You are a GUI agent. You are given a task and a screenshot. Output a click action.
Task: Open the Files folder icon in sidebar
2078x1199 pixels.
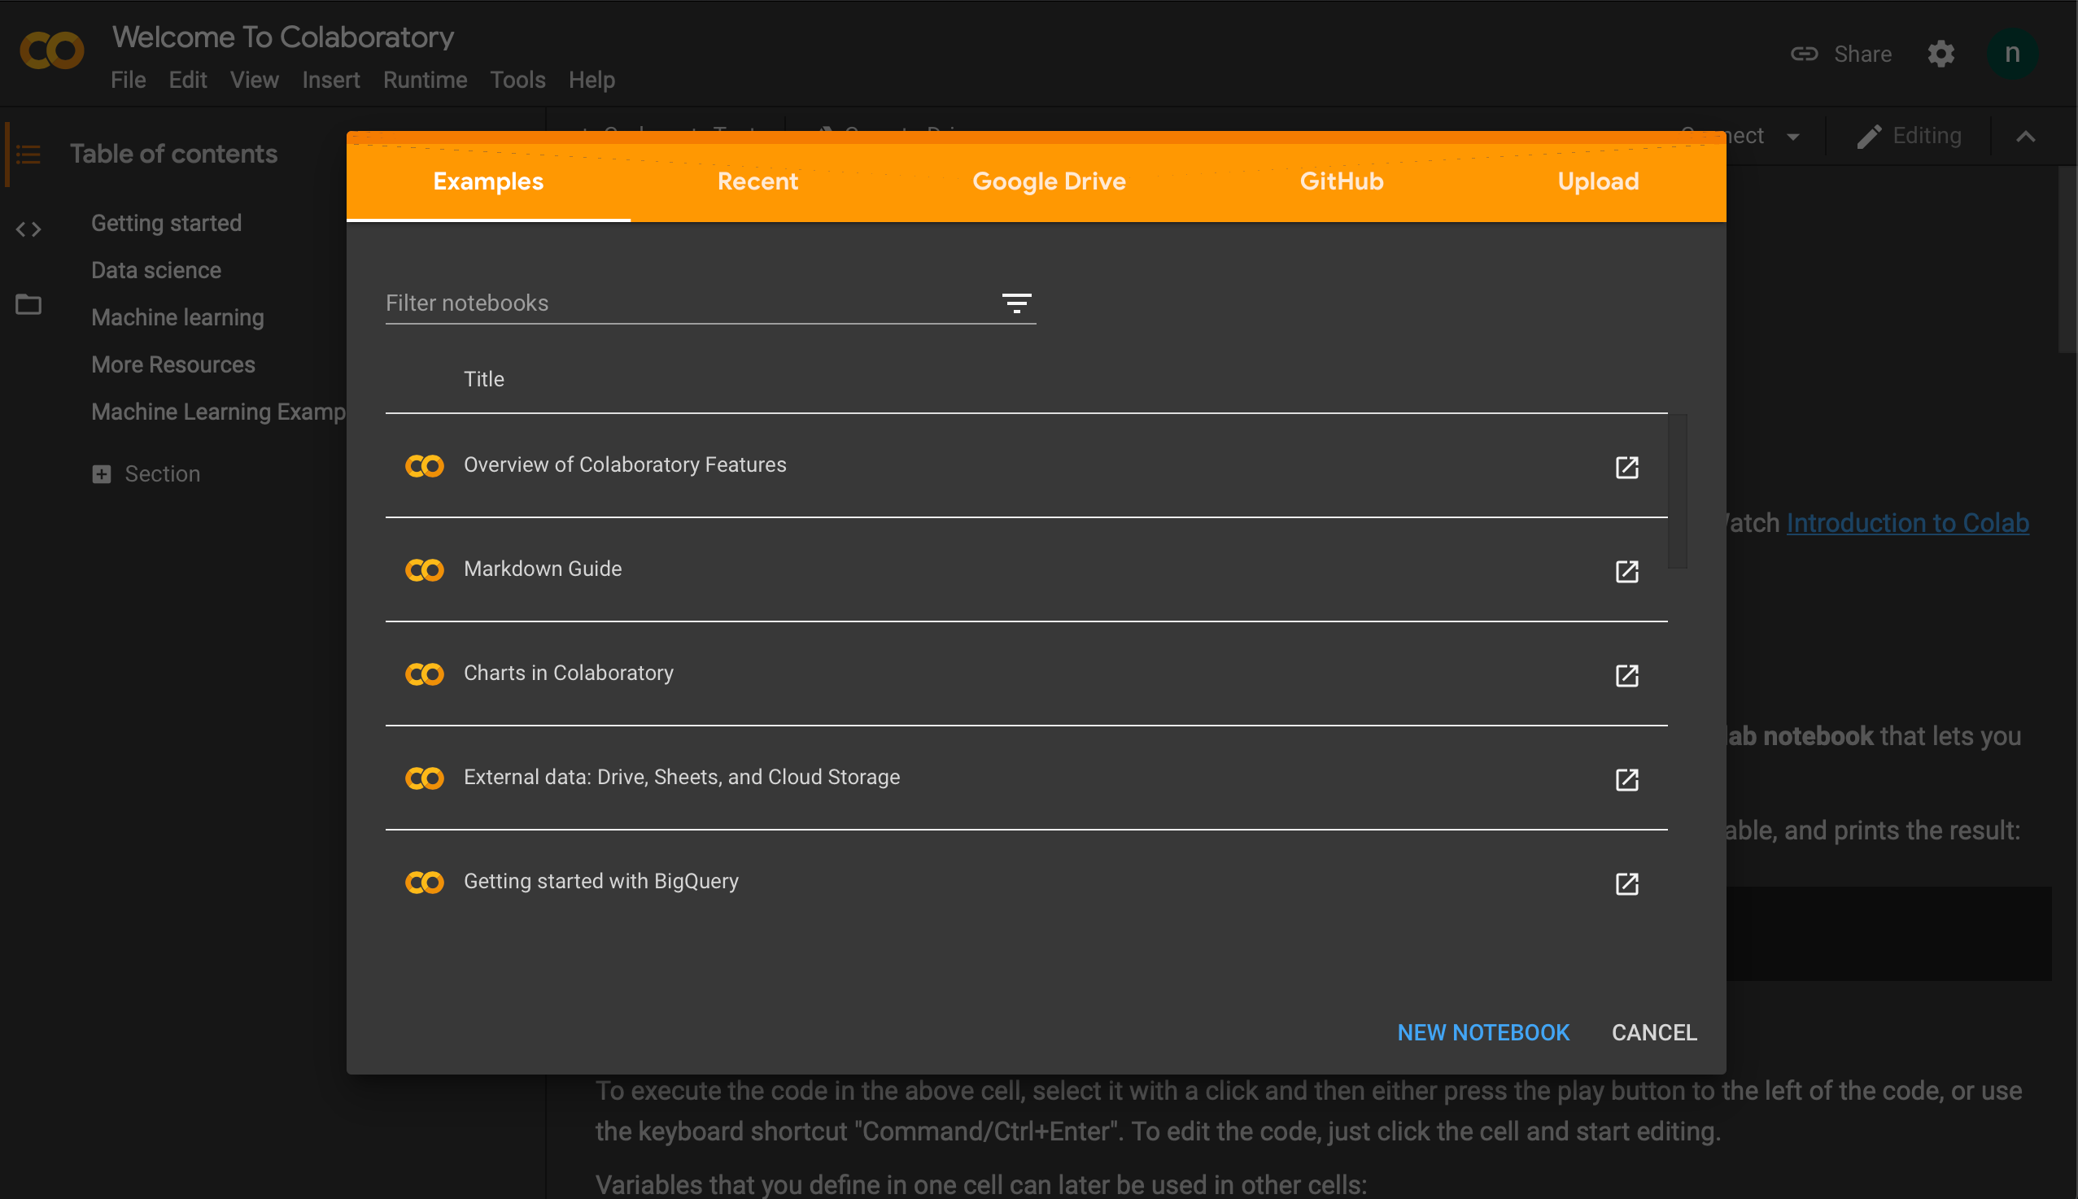(x=28, y=305)
